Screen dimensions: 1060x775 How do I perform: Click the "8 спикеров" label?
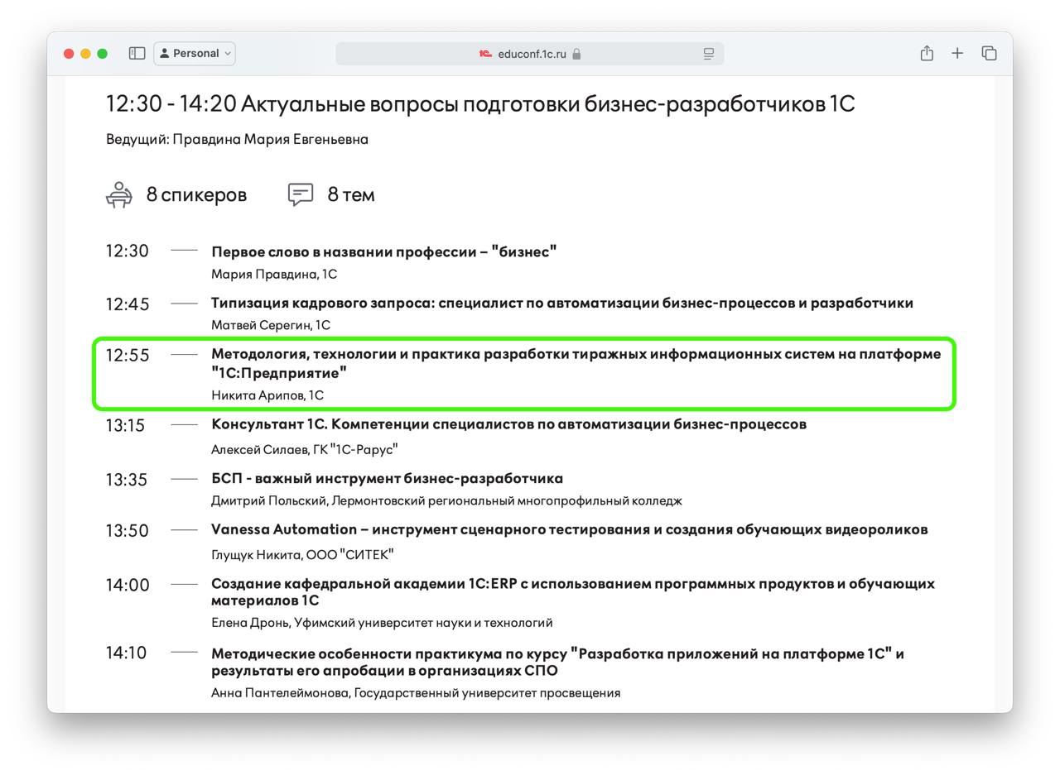(x=196, y=194)
